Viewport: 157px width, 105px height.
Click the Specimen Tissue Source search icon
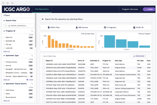32,84
